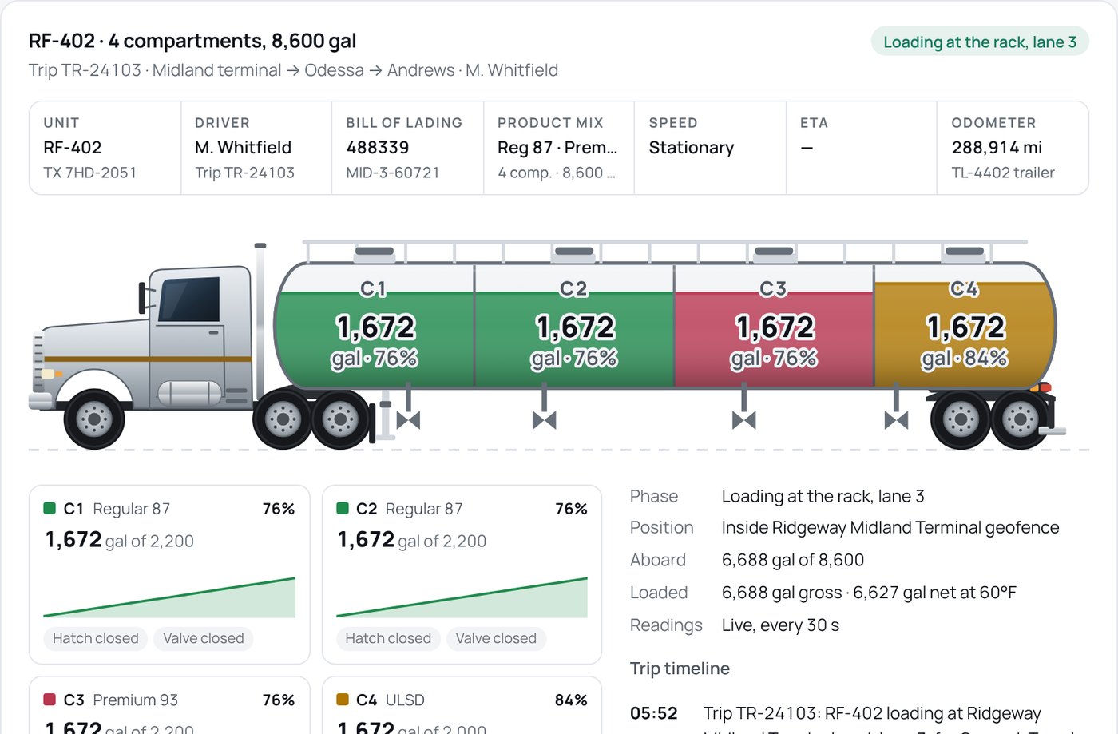Screen dimensions: 1118x734
Task: Click the truck cab side window
Action: point(189,300)
